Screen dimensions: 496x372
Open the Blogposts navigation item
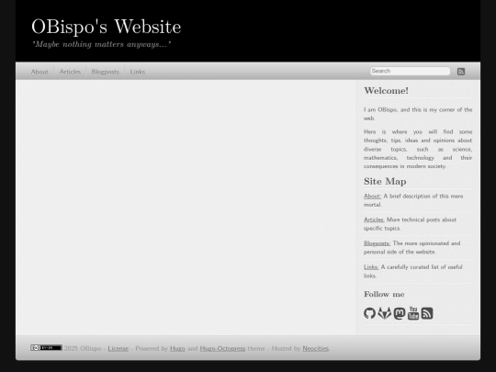pos(106,72)
